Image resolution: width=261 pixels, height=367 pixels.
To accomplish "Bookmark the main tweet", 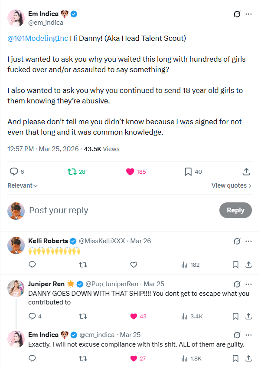I will click(188, 172).
